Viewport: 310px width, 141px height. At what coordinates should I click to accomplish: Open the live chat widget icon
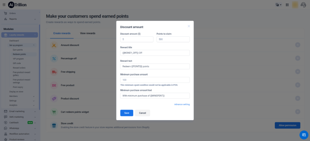tap(304, 135)
